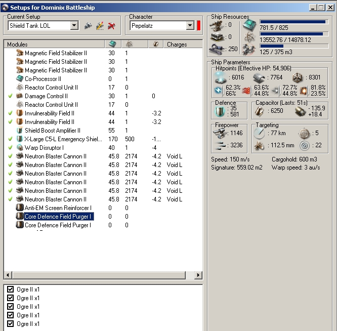
Task: Click the right arrow of the horizontal scrollbar
Action: pos(198,275)
